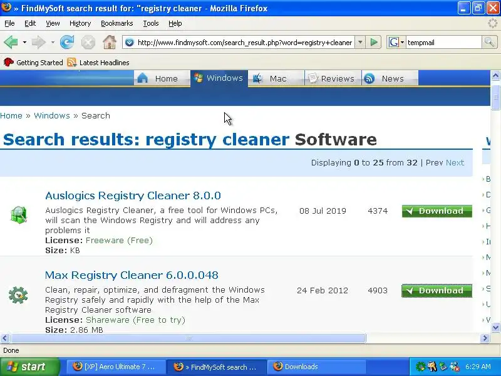
Task: Click the Prev pagination text
Action: pos(434,162)
